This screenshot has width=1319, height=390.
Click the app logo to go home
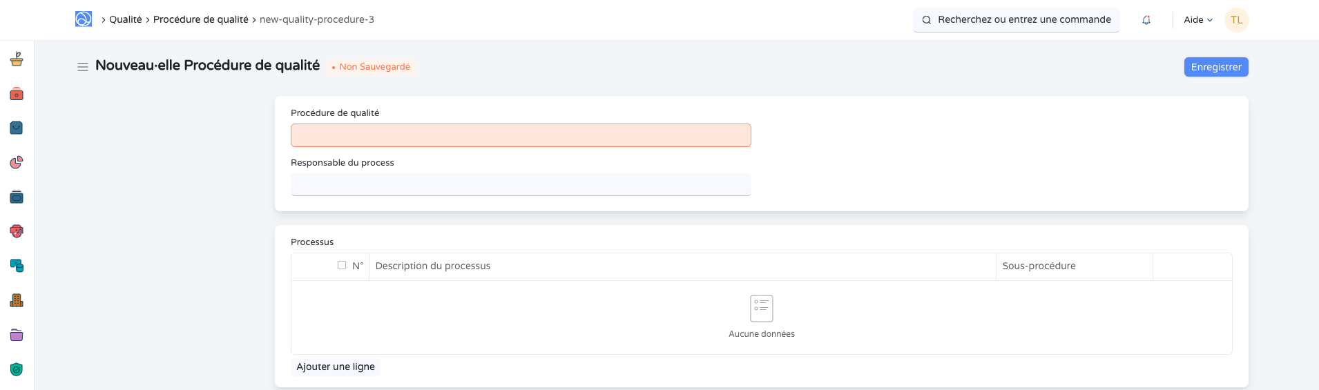(x=84, y=19)
